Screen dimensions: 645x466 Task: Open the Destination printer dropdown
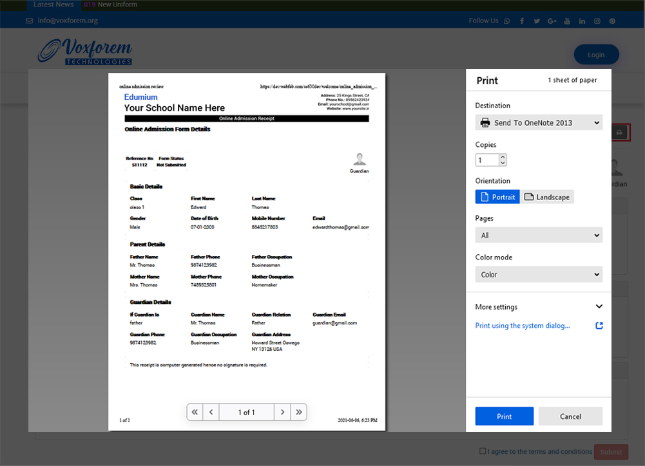[539, 122]
